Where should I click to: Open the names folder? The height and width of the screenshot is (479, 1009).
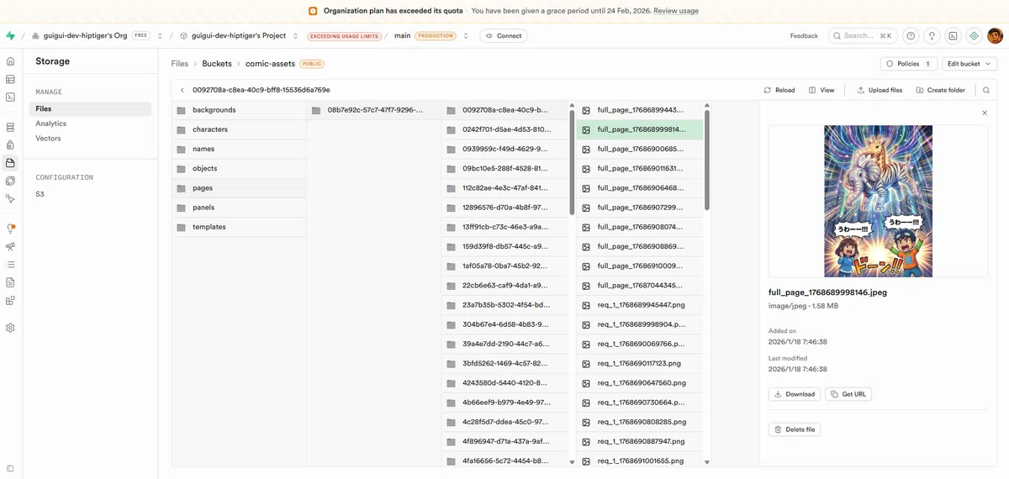[239, 149]
